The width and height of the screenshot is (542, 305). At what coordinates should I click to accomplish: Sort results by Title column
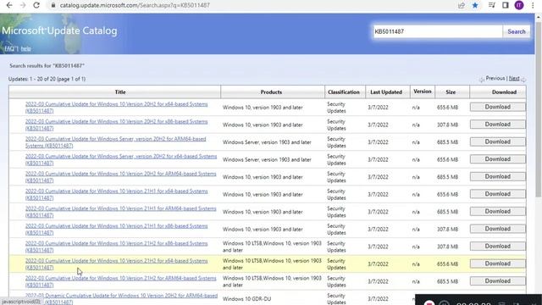pyautogui.click(x=120, y=92)
